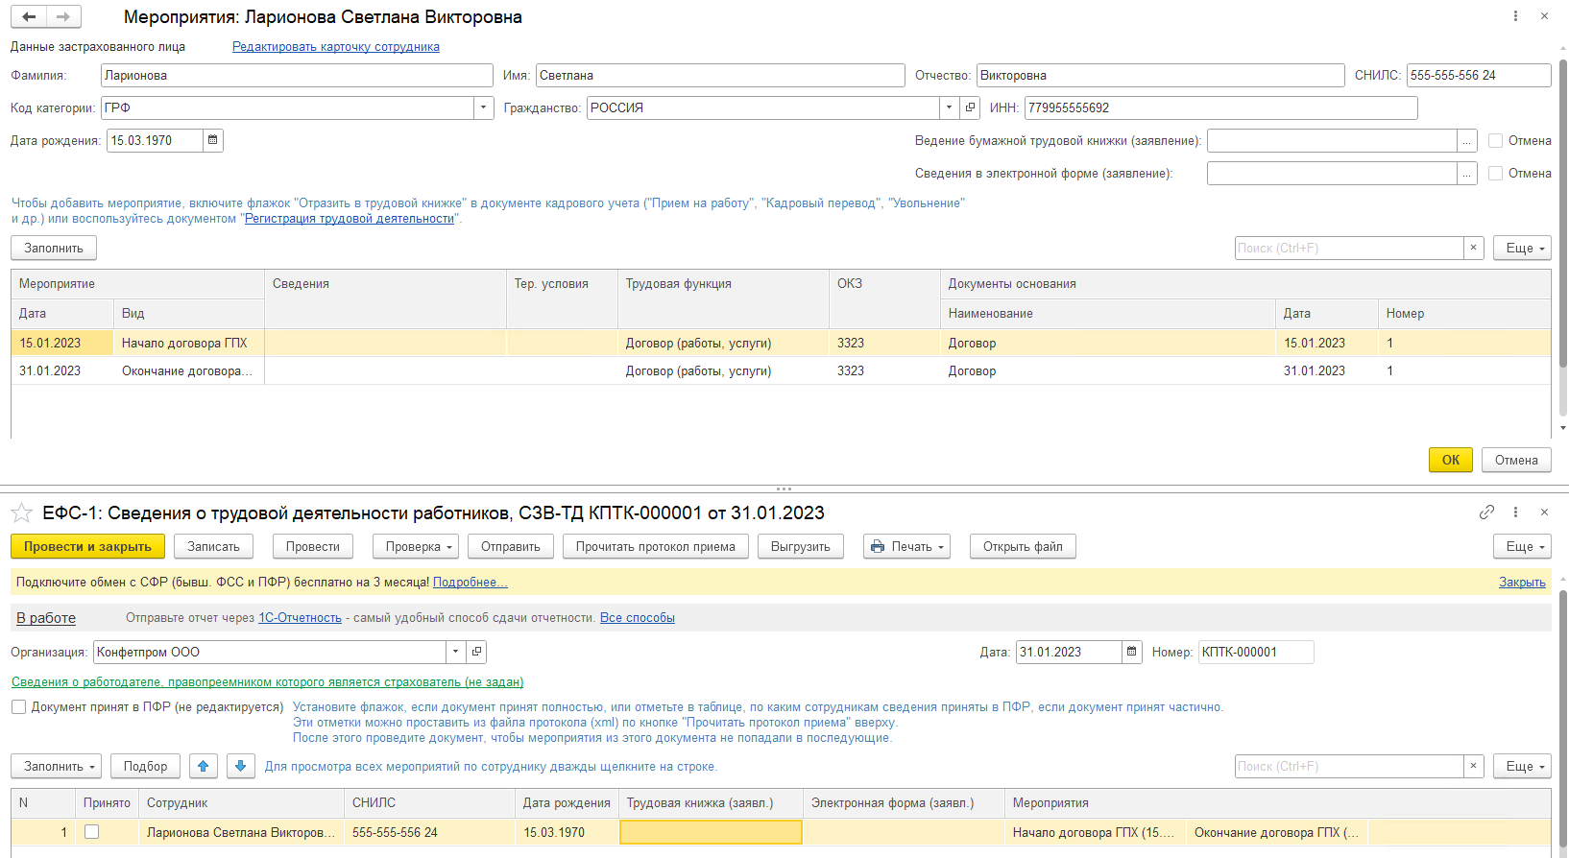Click the Провести и закрыть button

point(87,547)
